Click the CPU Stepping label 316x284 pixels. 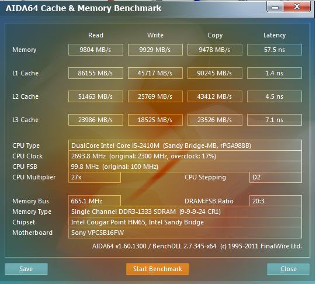pos(205,177)
